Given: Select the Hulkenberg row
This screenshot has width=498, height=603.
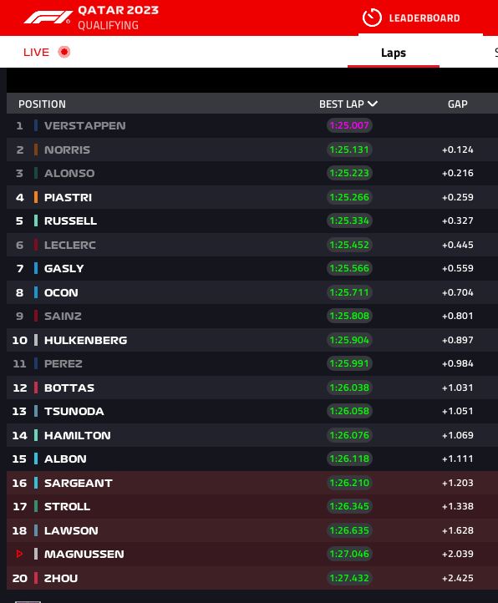Looking at the screenshot, I should point(252,340).
